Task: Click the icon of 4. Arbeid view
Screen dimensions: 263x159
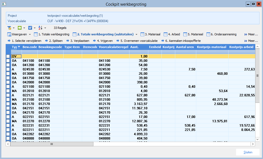Action: (165, 34)
